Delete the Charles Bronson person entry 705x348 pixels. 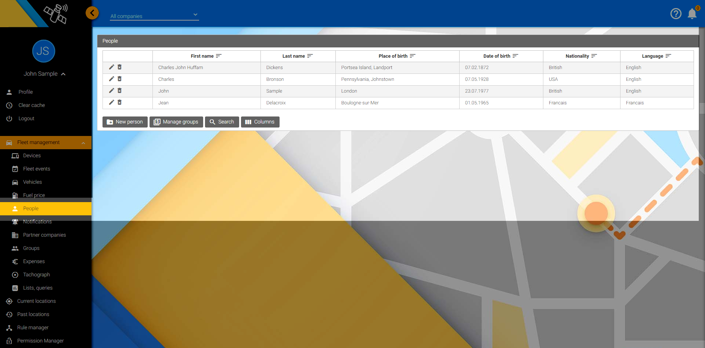pos(119,79)
